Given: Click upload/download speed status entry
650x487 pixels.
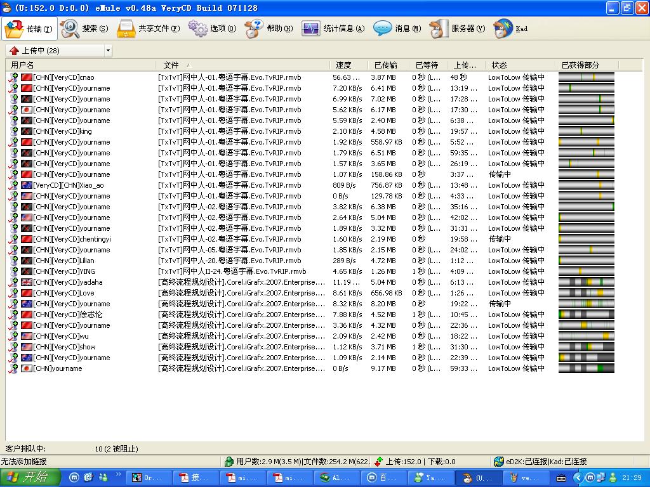Looking at the screenshot, I should click(x=415, y=462).
